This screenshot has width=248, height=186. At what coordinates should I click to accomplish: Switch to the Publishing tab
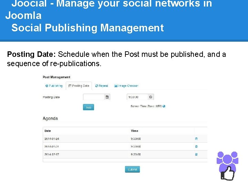pyautogui.click(x=54, y=86)
